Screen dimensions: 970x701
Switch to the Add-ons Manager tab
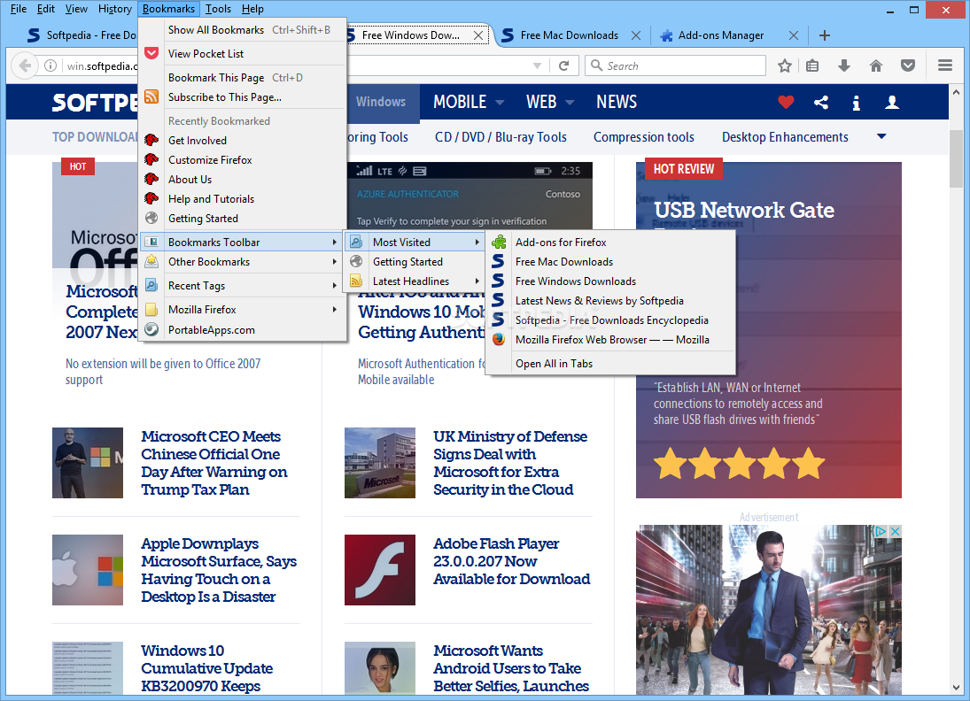[721, 35]
